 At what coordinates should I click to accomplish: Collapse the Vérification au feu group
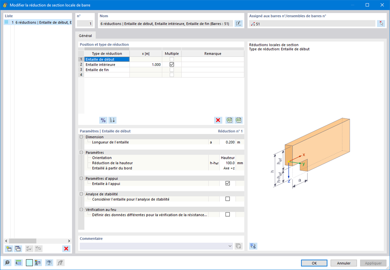(x=81, y=209)
